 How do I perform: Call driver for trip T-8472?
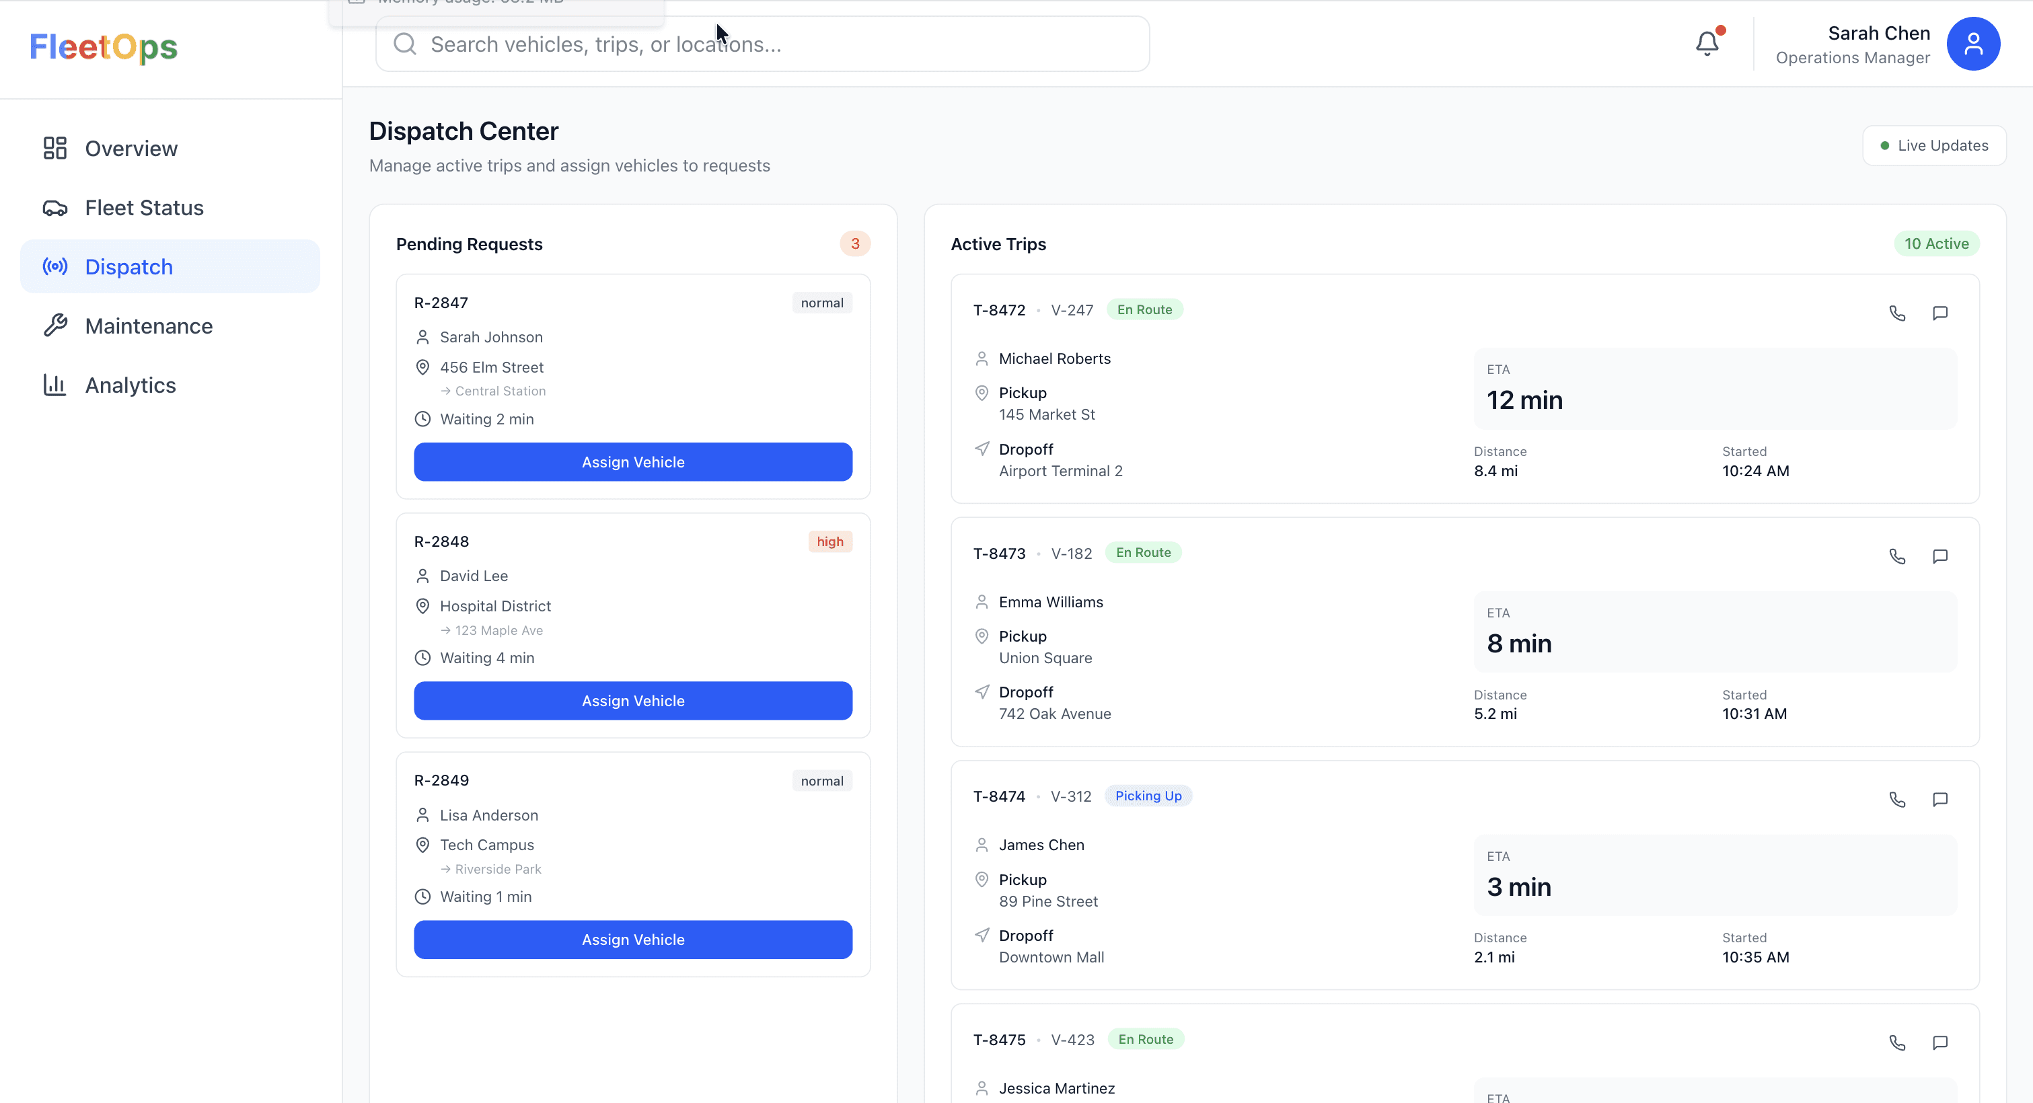pyautogui.click(x=1897, y=313)
